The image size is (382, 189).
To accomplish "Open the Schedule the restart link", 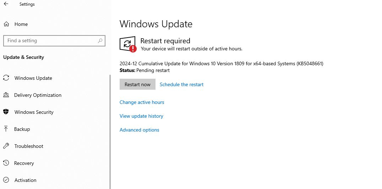I will pyautogui.click(x=181, y=84).
